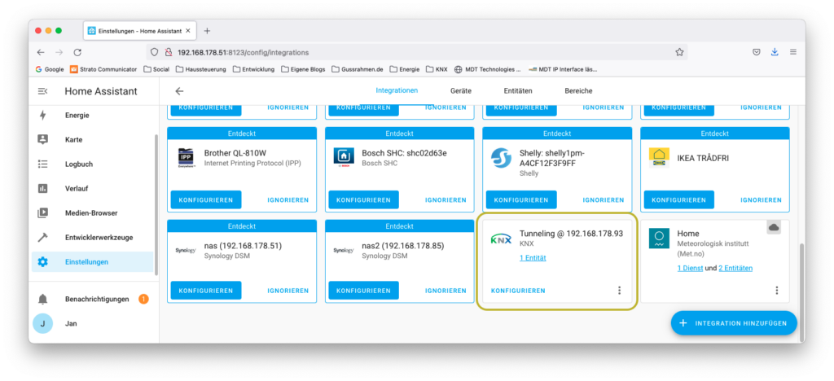Open the Energie lightning bolt sidebar item
This screenshot has height=381, width=834.
click(42, 116)
